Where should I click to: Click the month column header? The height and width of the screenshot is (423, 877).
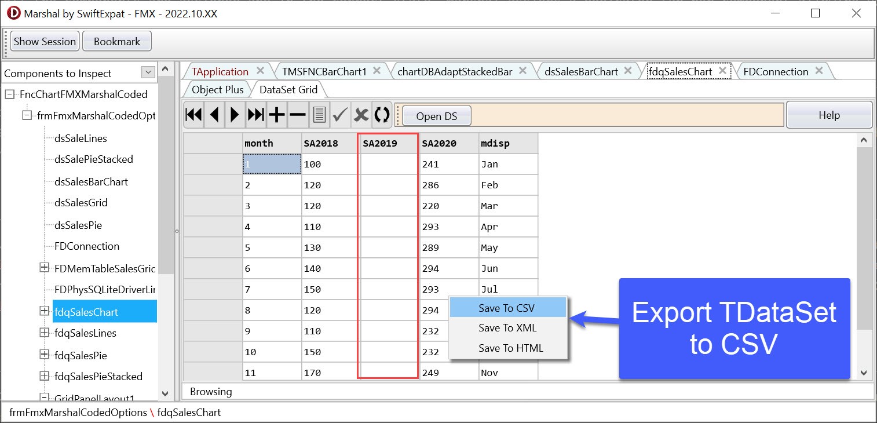[272, 143]
